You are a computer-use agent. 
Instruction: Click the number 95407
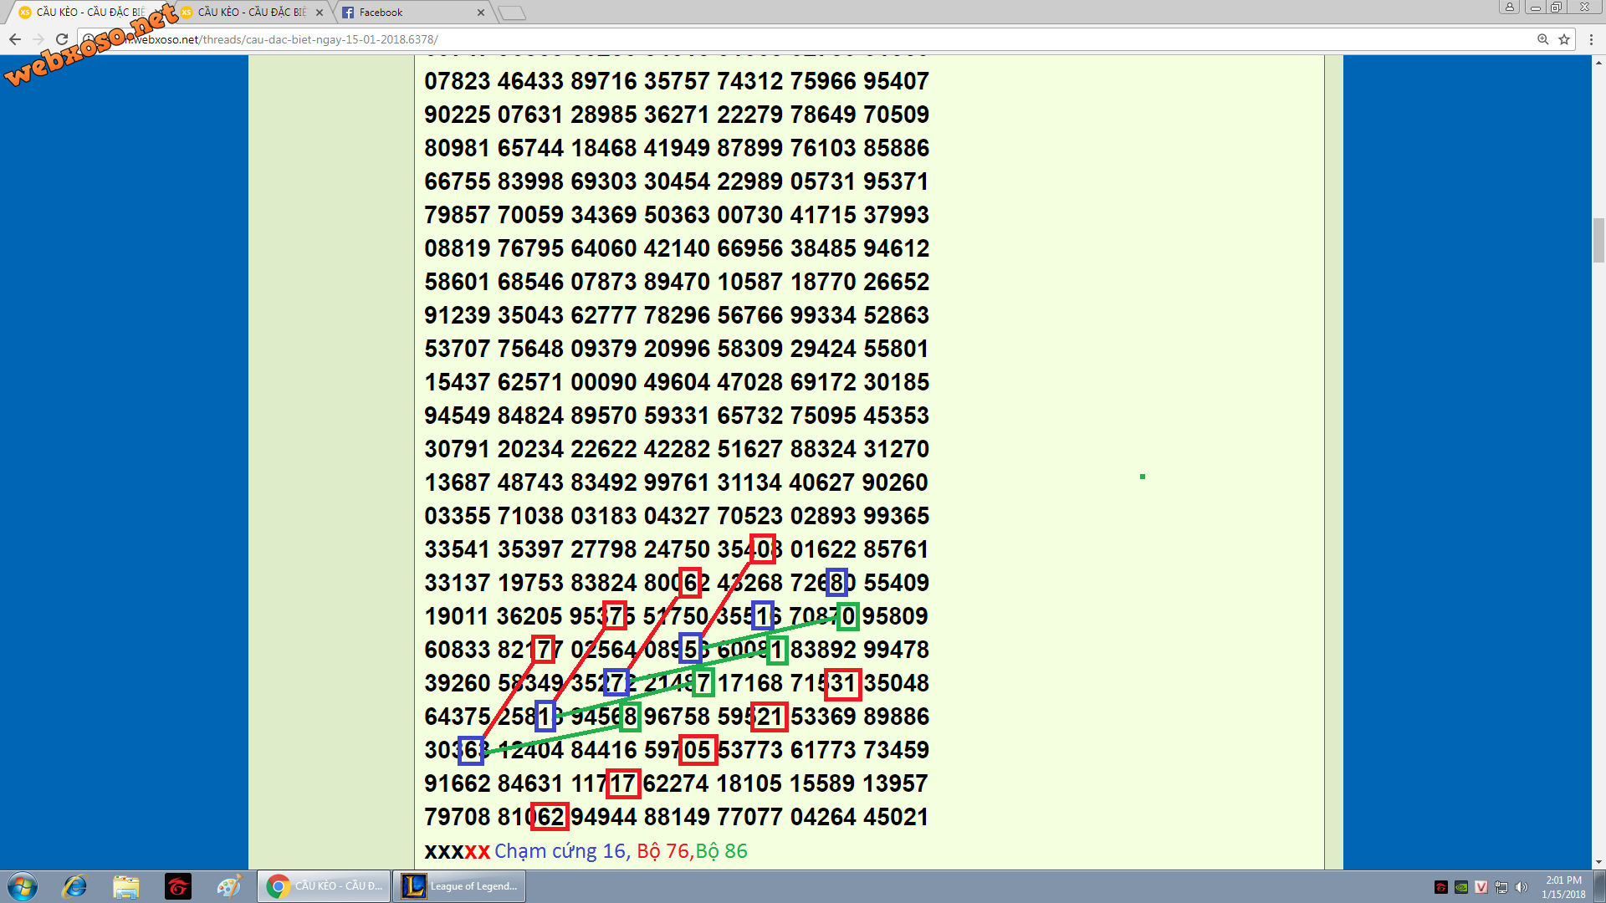897,81
